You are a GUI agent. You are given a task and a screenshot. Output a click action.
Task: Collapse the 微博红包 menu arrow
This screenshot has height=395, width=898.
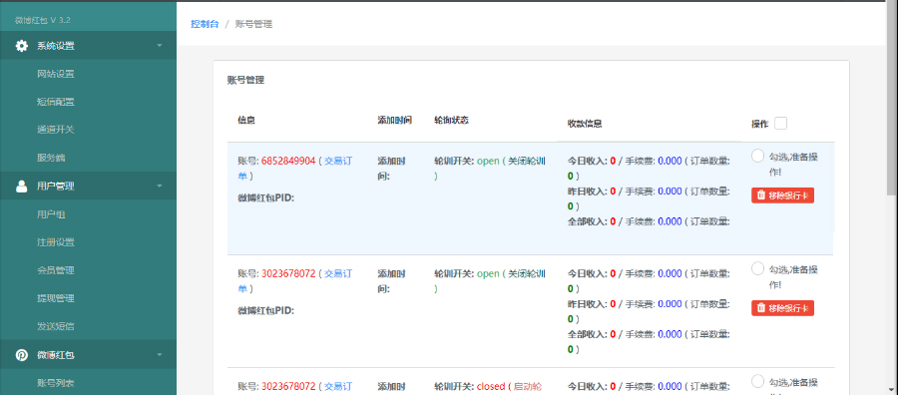coord(160,355)
